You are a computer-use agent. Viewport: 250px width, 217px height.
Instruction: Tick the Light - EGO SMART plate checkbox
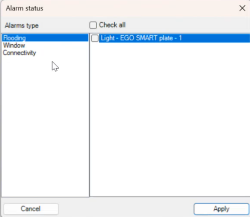point(95,38)
